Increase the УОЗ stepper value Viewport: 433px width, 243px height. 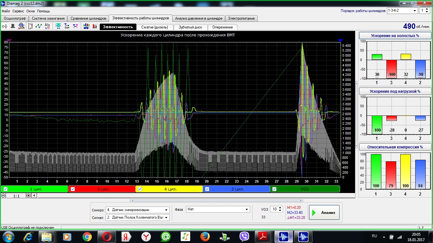280,208
